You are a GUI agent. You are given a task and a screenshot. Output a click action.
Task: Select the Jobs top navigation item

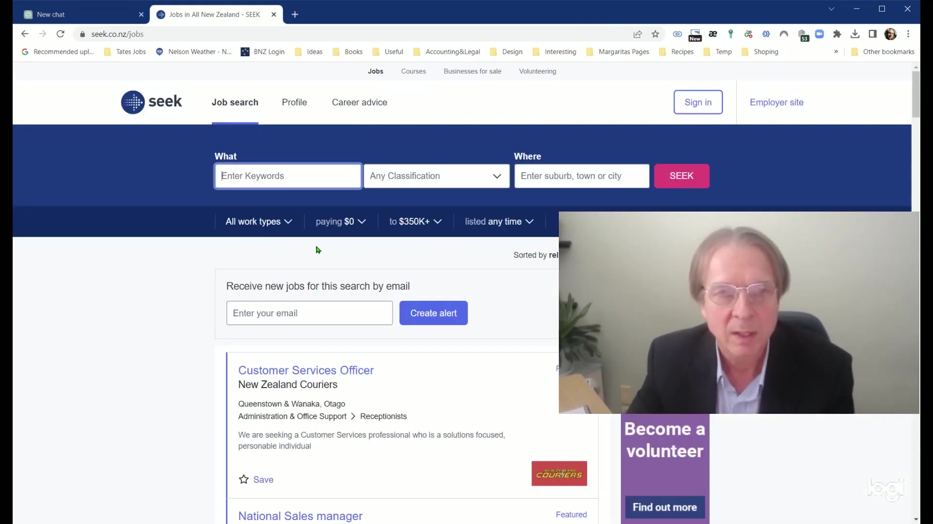click(375, 71)
